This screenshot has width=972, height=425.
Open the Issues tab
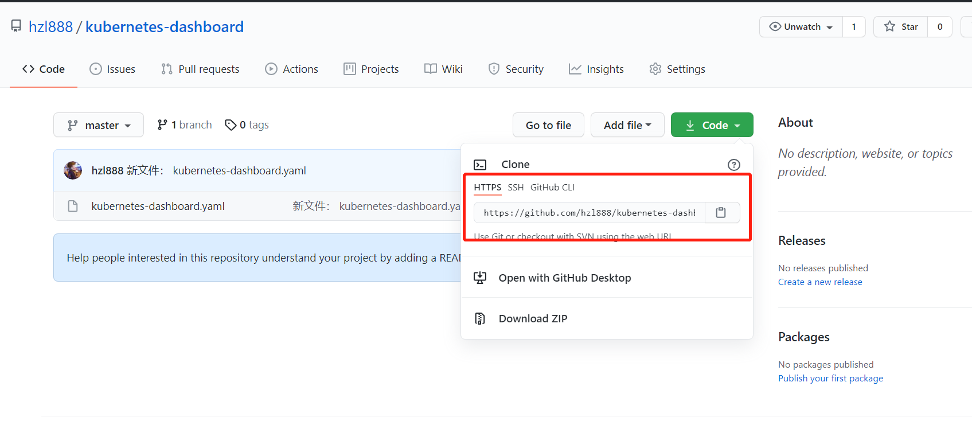(112, 69)
